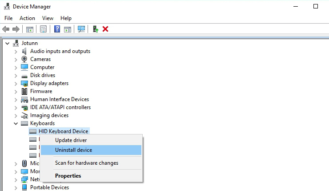The image size is (329, 191).
Task: Click the Show/Hide console tree icon
Action: click(x=30, y=29)
